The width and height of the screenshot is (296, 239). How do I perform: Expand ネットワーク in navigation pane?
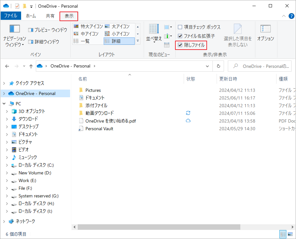(x=4, y=221)
